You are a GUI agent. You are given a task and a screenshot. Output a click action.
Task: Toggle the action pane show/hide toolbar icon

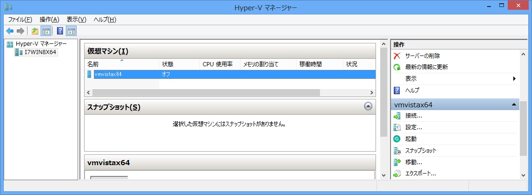pyautogui.click(x=71, y=31)
